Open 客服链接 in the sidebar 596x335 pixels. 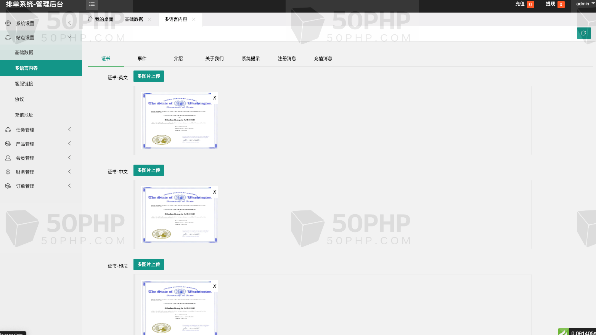24,84
